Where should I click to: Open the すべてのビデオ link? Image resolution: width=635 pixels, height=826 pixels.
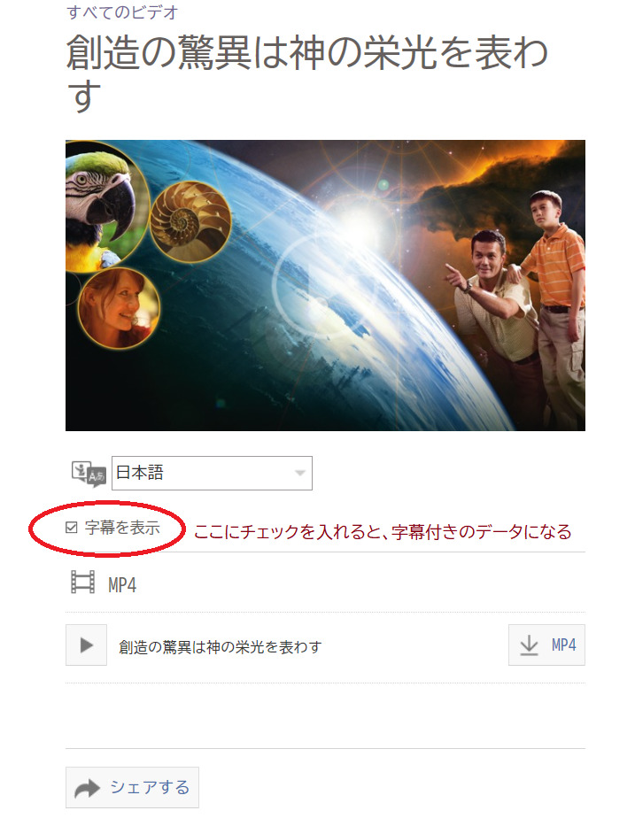[x=122, y=12]
